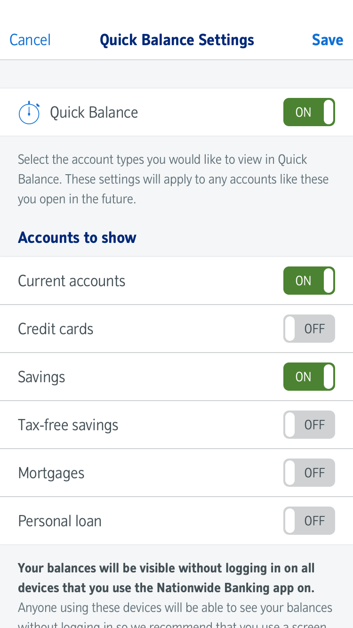Click the Quick Balance row label
The width and height of the screenshot is (353, 628).
(94, 113)
